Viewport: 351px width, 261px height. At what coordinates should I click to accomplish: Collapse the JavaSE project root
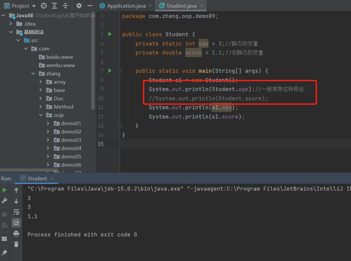pos(3,16)
